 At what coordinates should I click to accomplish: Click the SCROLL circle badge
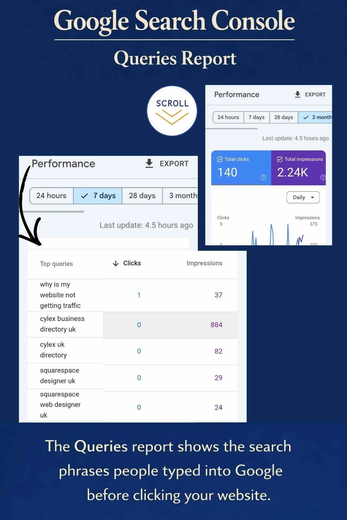click(x=172, y=111)
